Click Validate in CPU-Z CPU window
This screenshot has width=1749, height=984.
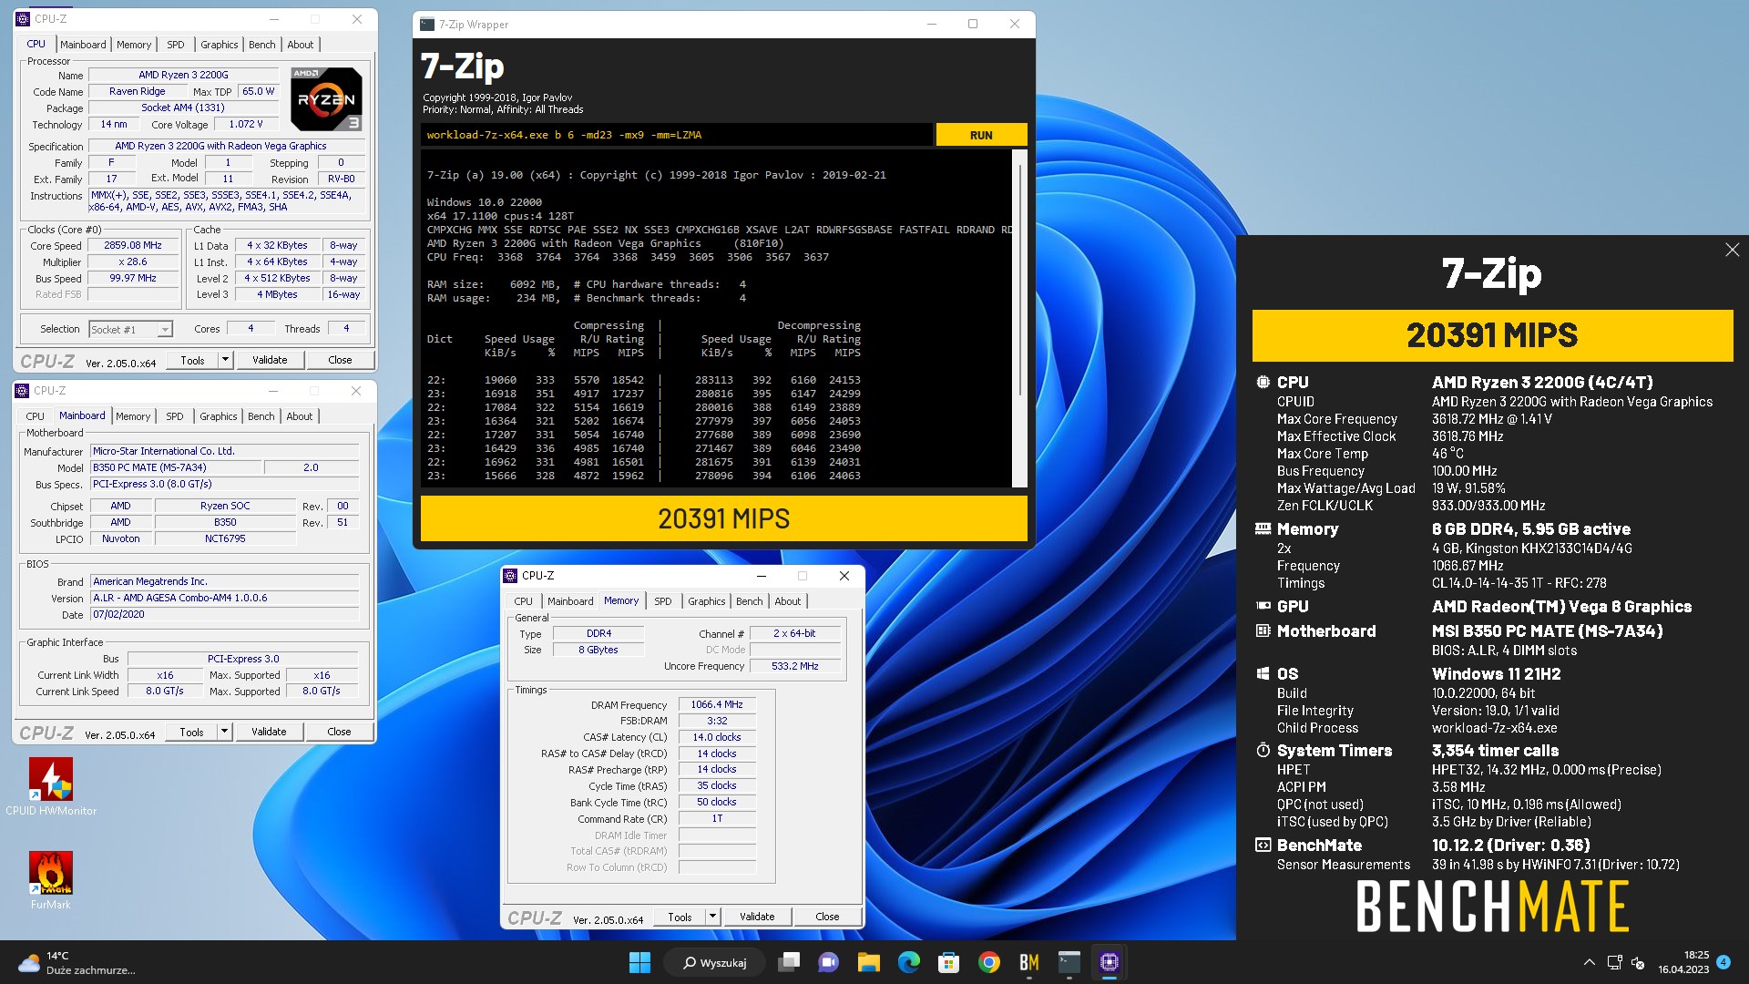click(x=270, y=360)
